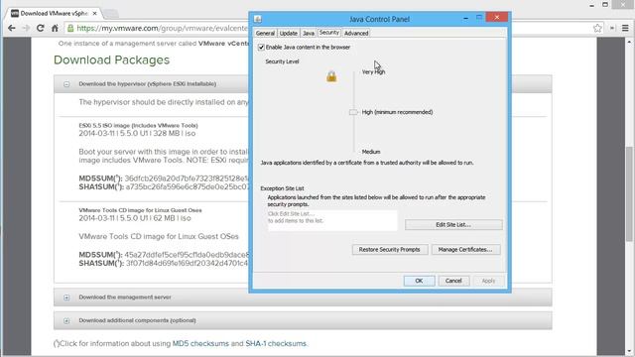Close the Java Control Panel window
635x357 pixels.
(497, 18)
